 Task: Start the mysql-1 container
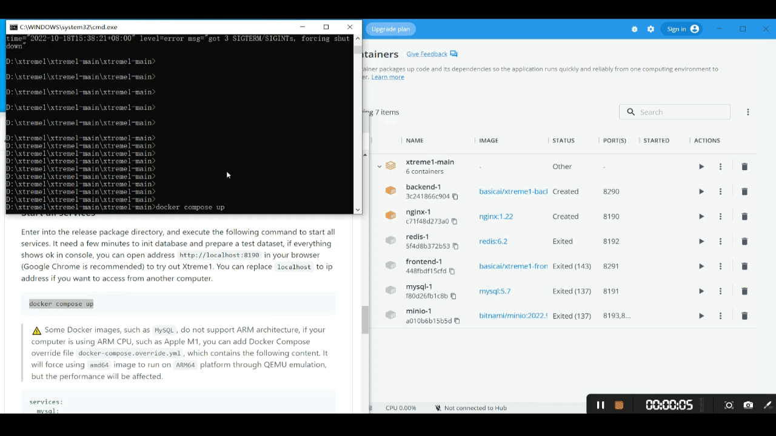point(701,291)
